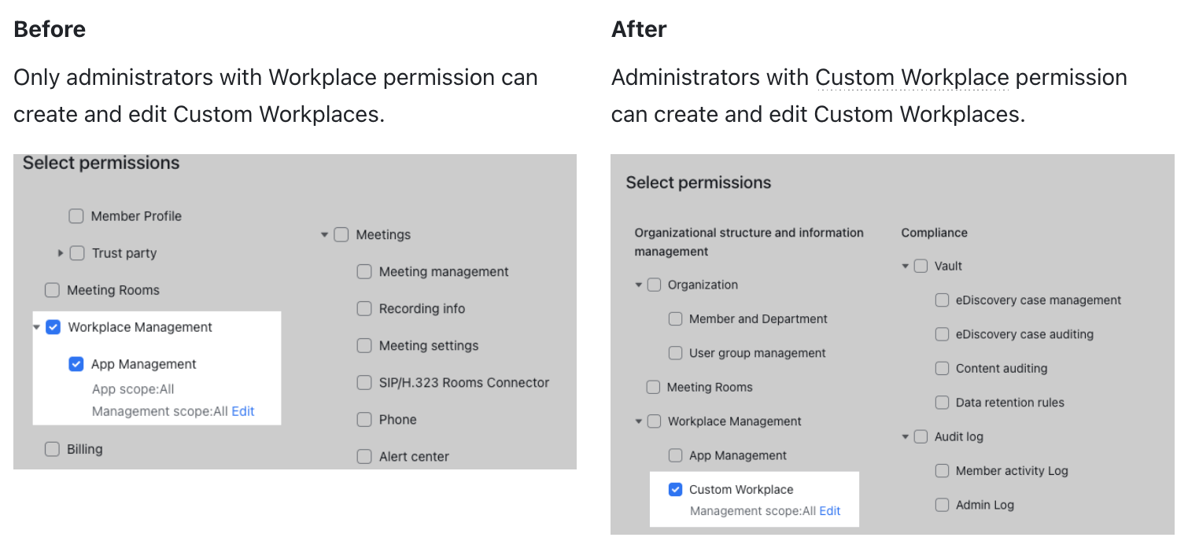
Task: Check the Billing permission
Action: (52, 449)
